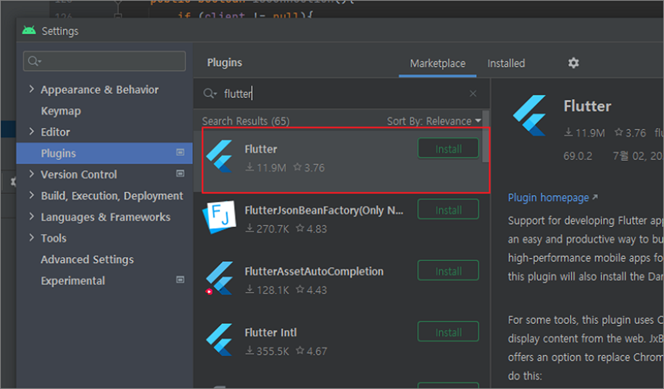664x389 pixels.
Task: Click the FlutterJsonBeanFactory FJ icon
Action: point(220,218)
